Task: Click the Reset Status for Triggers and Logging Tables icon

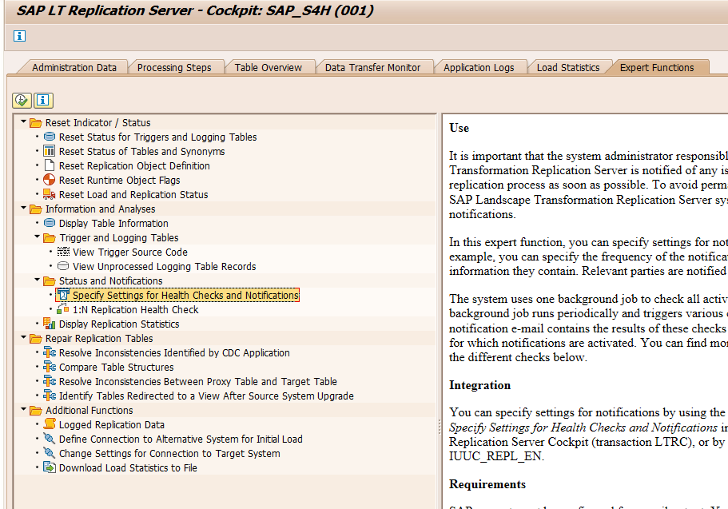Action: pos(50,137)
